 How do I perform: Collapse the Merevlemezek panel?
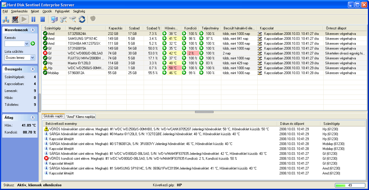(33, 30)
